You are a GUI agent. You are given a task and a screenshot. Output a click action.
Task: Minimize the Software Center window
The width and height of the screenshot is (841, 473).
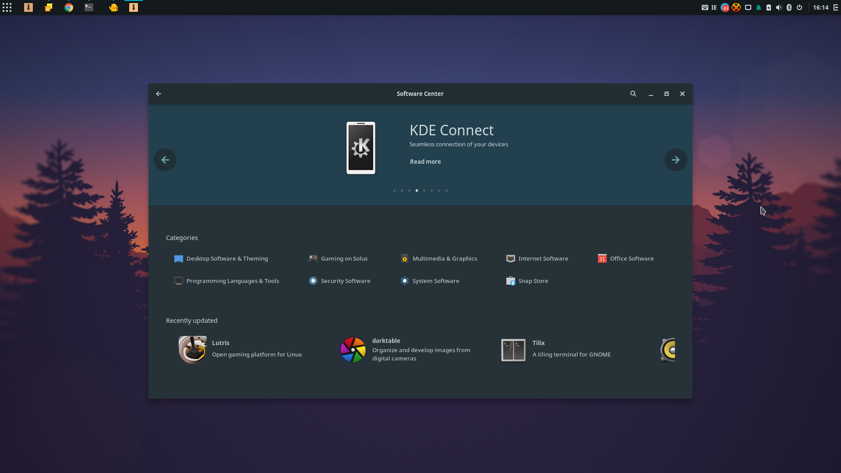pyautogui.click(x=651, y=94)
